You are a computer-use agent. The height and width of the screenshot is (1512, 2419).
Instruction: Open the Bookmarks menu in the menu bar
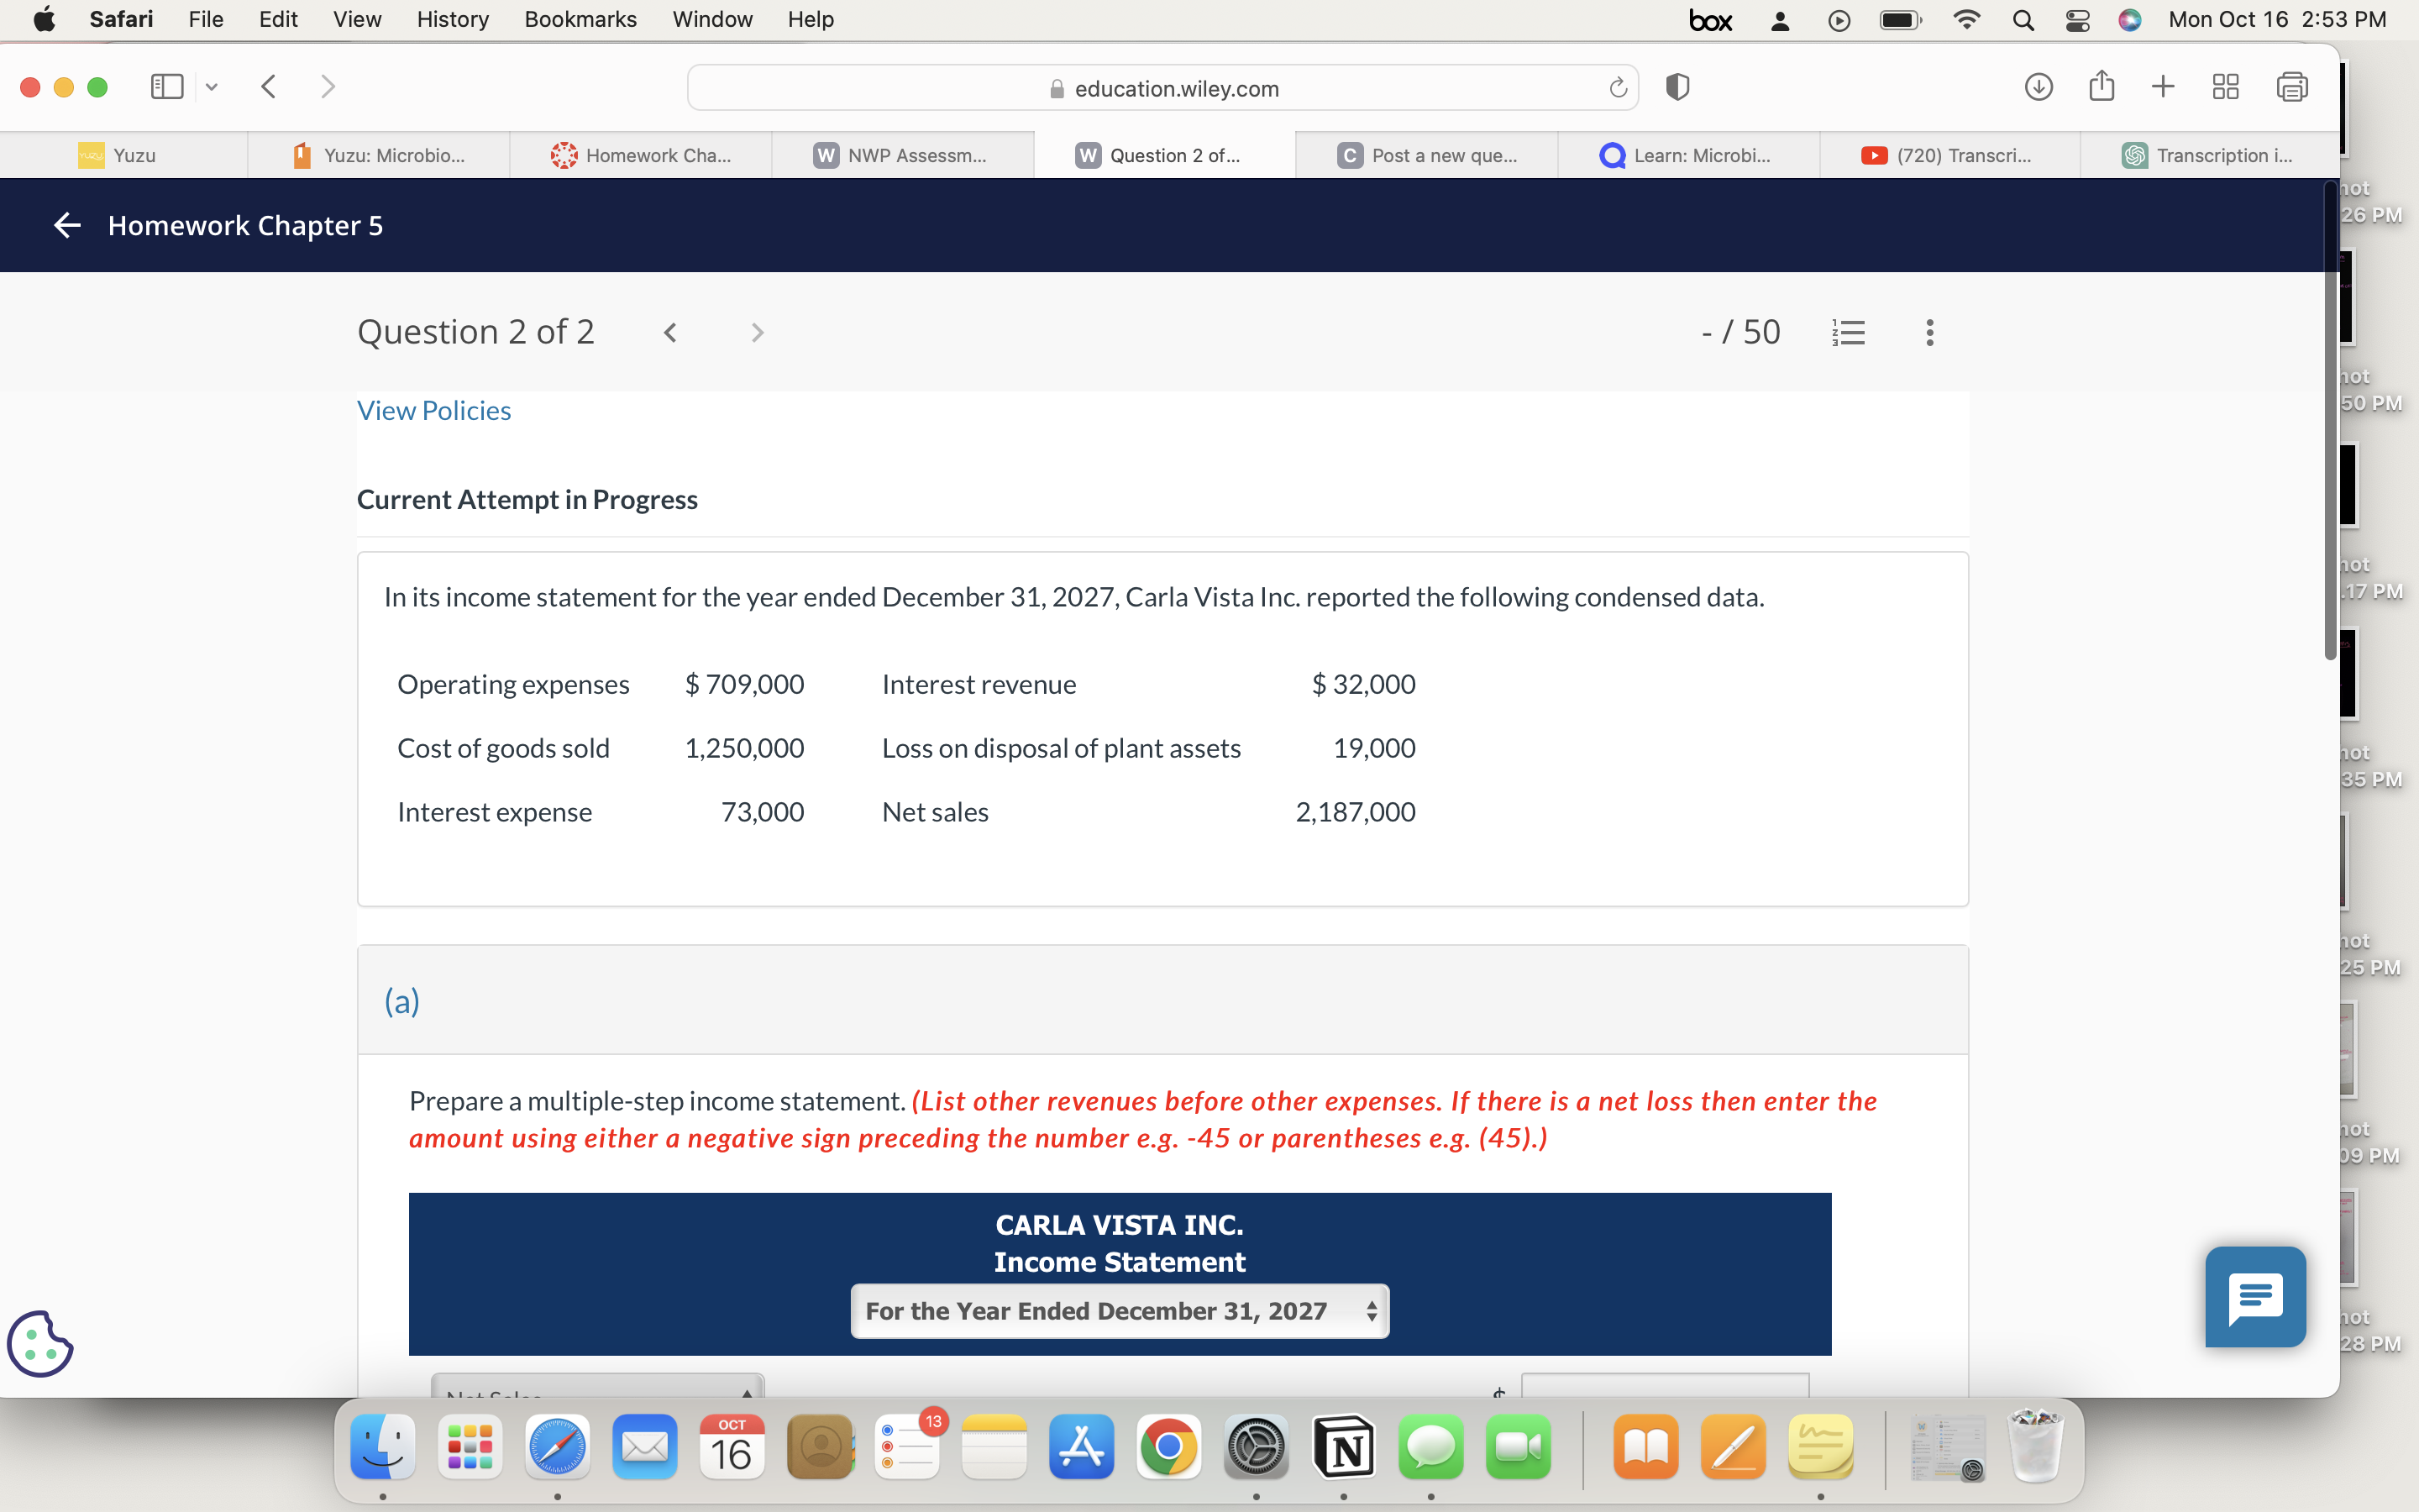click(x=580, y=19)
